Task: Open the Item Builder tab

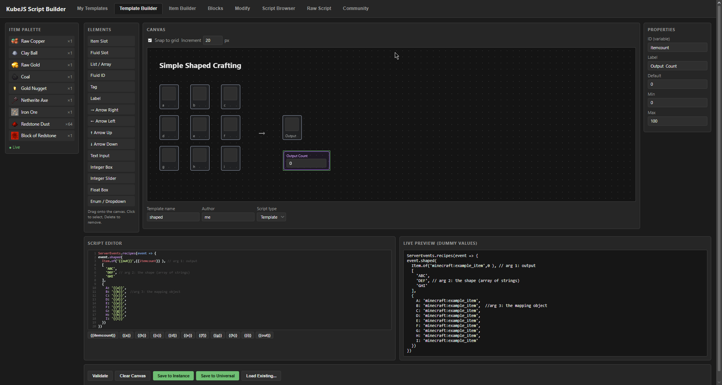Action: [x=182, y=8]
